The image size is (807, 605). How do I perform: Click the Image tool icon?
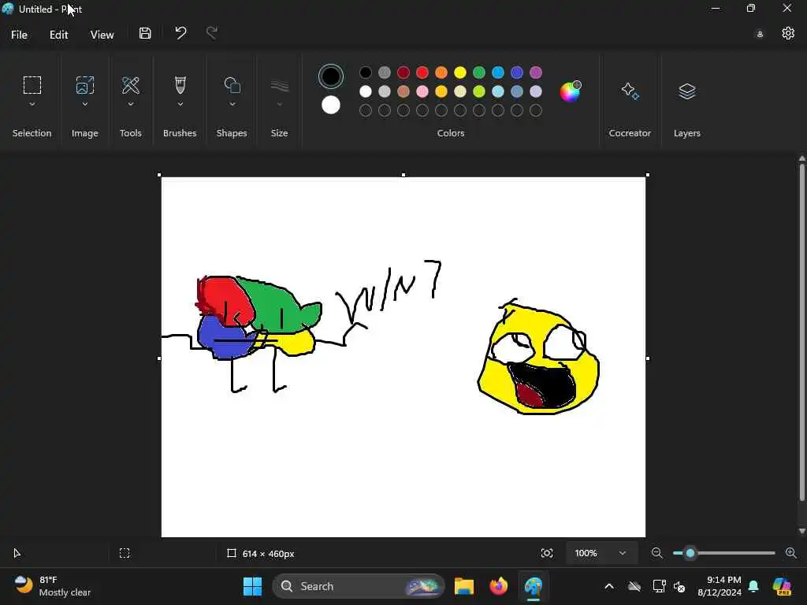tap(85, 85)
